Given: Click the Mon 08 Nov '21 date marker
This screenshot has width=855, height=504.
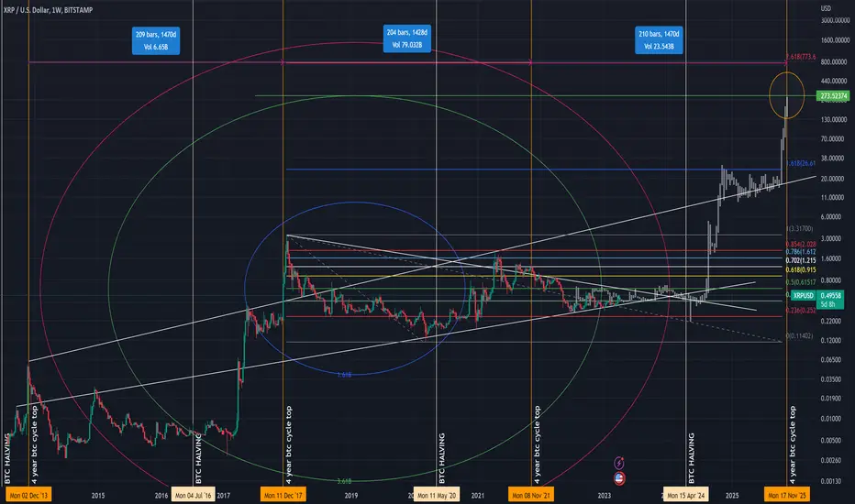Looking at the screenshot, I should (x=532, y=495).
